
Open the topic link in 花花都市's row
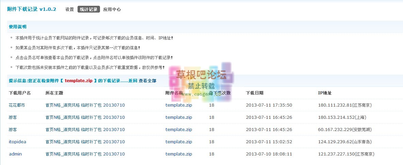[85, 105]
